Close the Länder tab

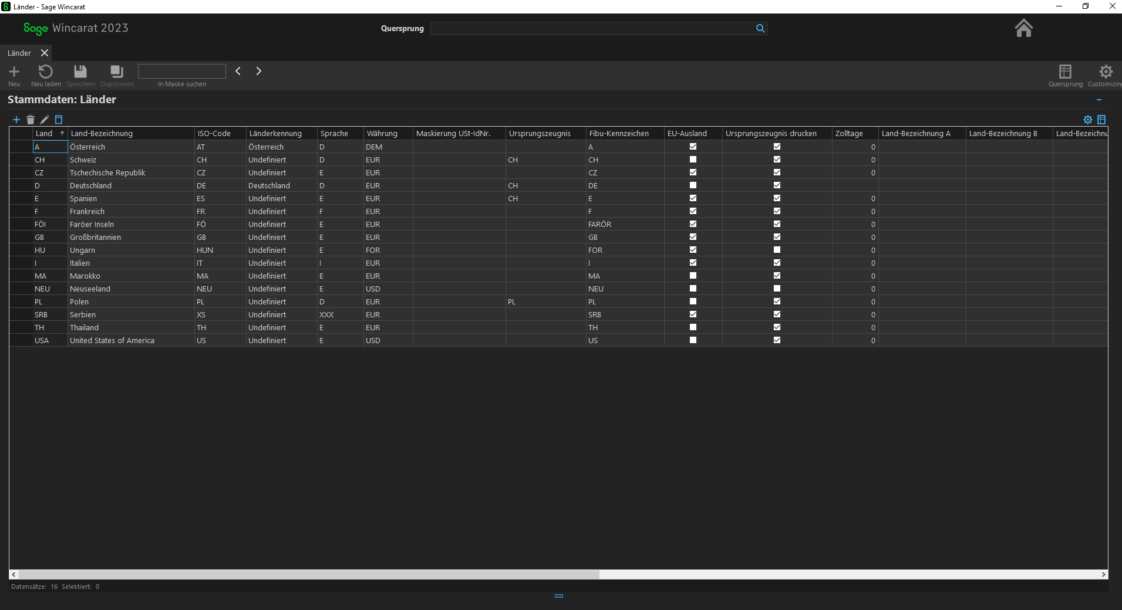45,53
